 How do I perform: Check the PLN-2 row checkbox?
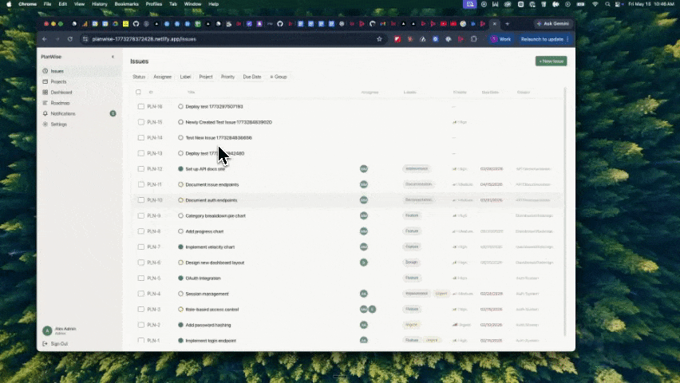141,325
